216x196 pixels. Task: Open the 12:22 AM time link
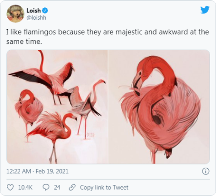click(x=19, y=171)
